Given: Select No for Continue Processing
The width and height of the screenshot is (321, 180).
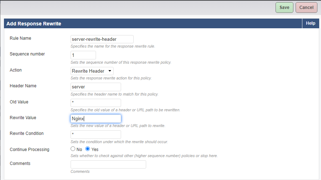Looking at the screenshot, I should coord(73,149).
